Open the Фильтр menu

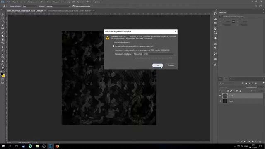coord(67,2)
